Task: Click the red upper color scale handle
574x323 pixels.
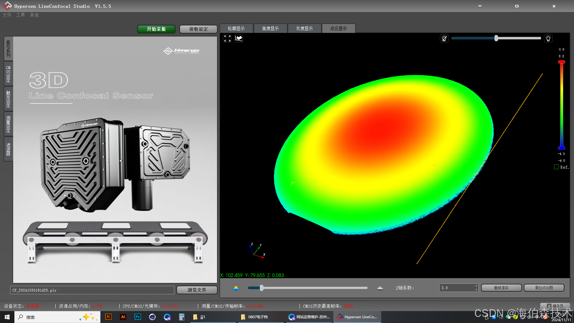Action: coord(561,62)
